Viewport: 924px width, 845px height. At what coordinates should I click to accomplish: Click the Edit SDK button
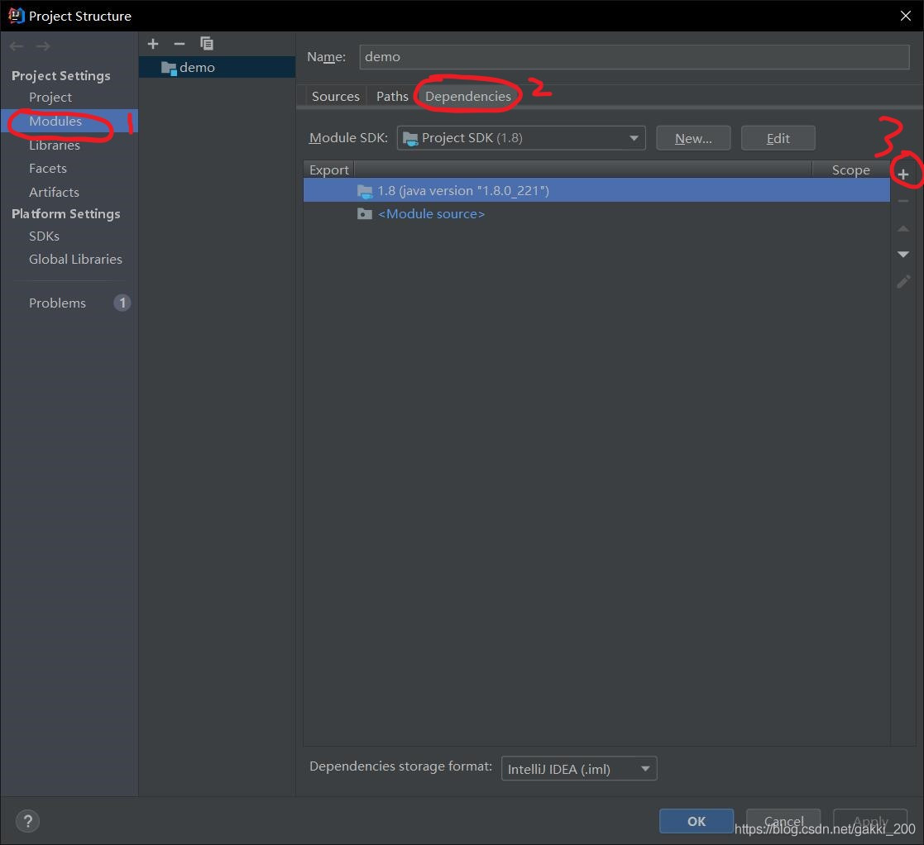pos(778,138)
